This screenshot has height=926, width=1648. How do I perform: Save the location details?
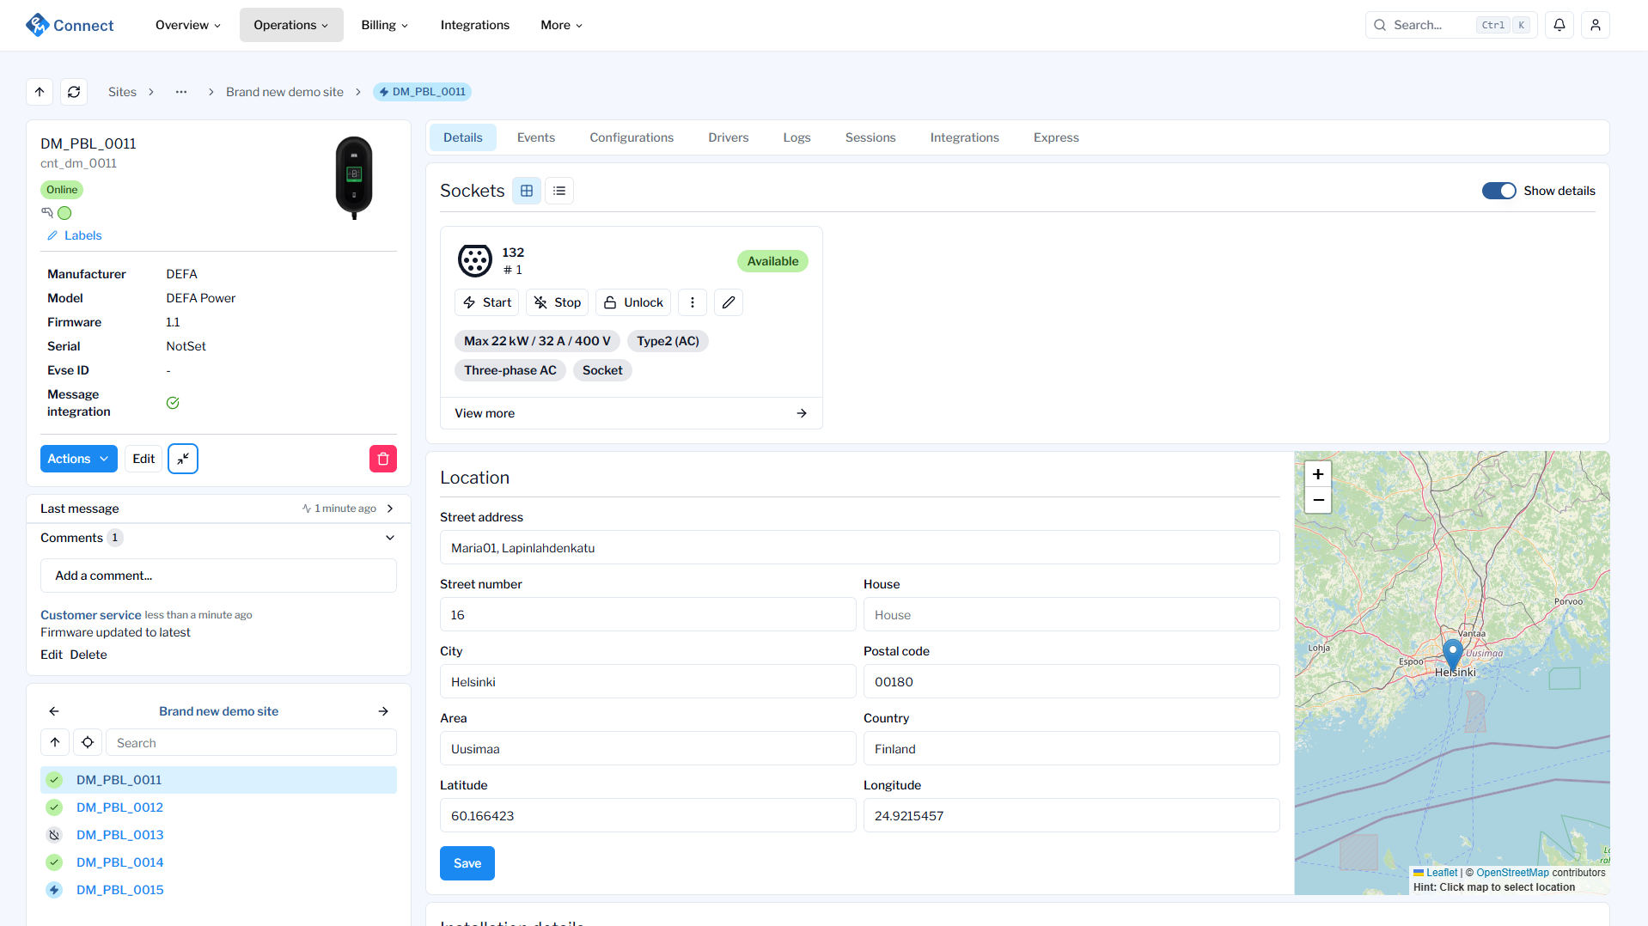click(467, 863)
